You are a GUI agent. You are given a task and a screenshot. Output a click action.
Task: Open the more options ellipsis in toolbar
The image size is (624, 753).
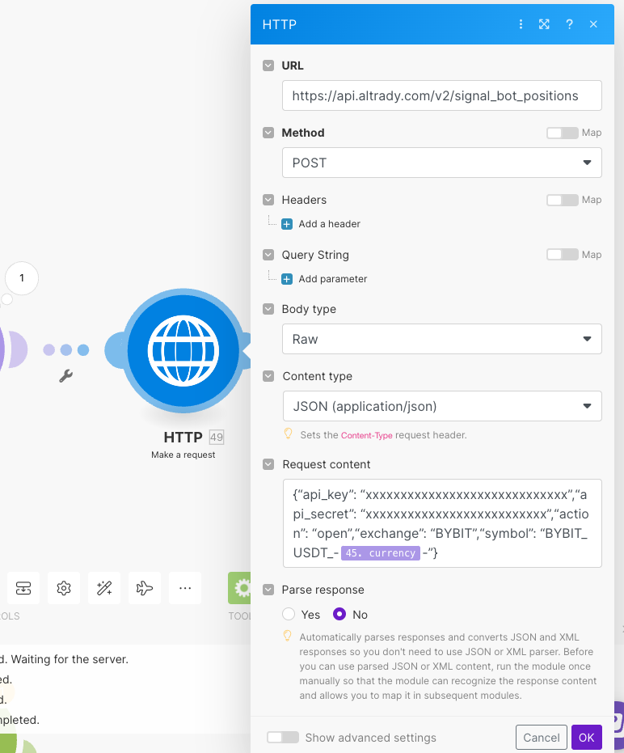[x=185, y=588]
